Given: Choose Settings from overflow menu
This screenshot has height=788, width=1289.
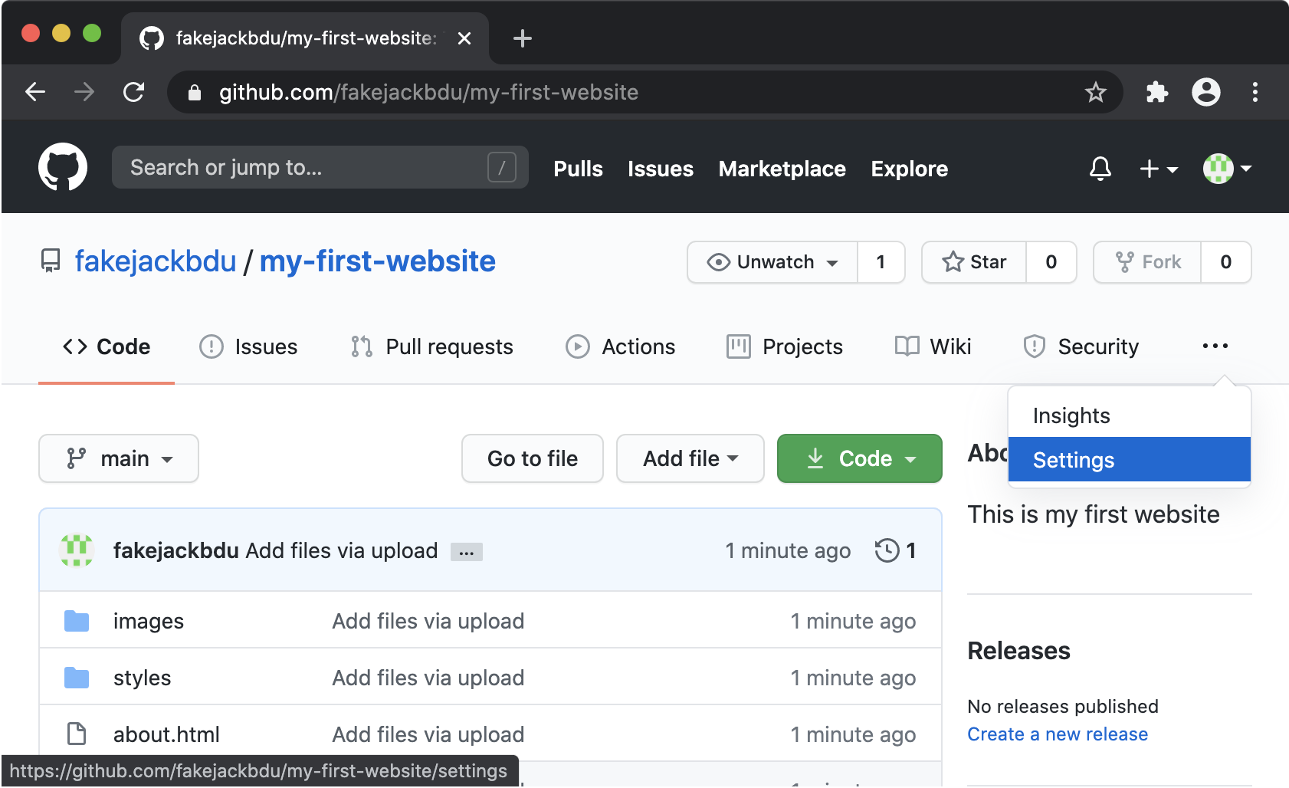Looking at the screenshot, I should (1129, 459).
